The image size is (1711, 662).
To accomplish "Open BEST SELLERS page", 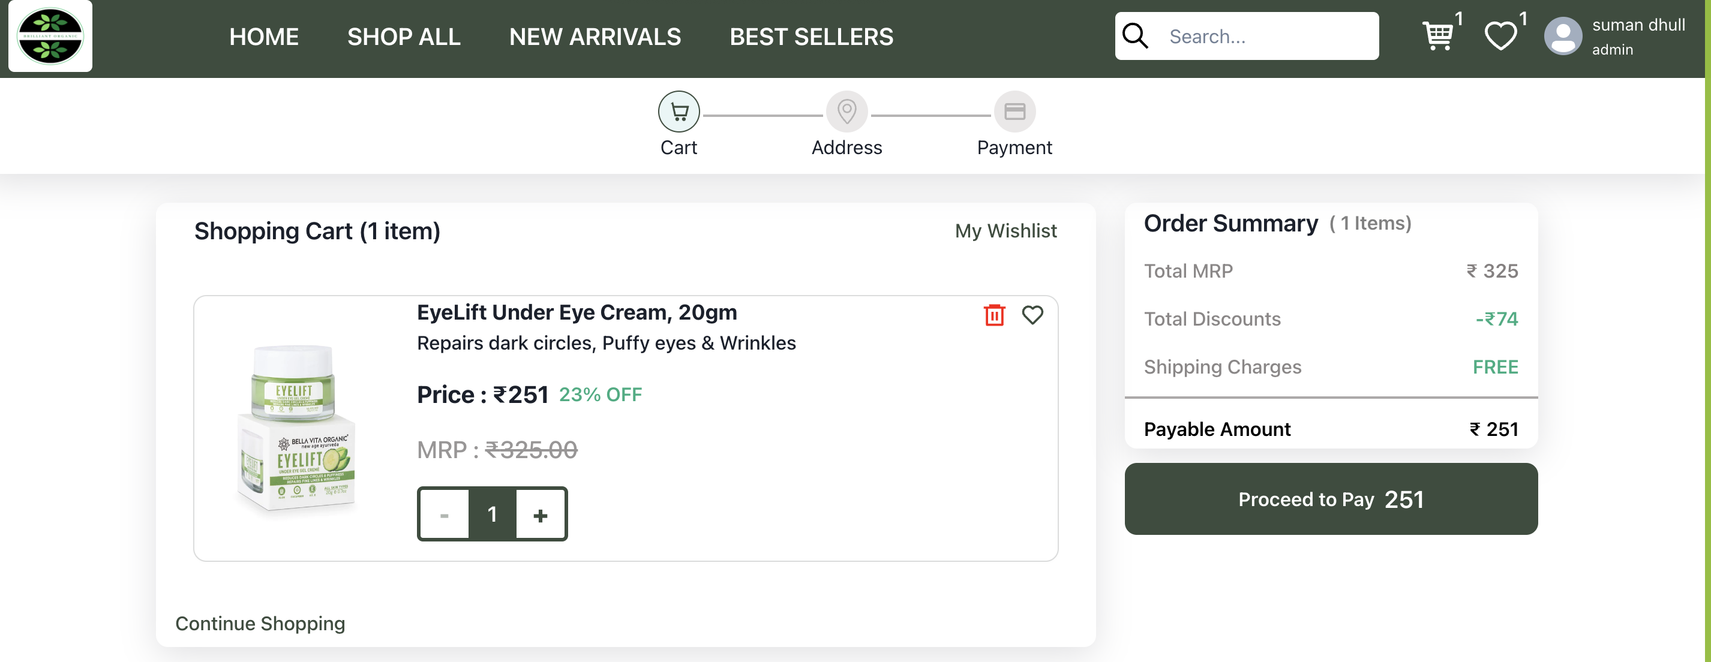I will 811,37.
